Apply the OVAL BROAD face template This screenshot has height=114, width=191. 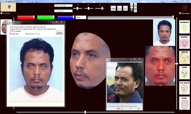tap(184, 88)
